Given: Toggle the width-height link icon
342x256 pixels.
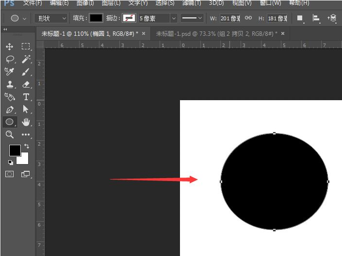Looking at the screenshot, I should pos(248,18).
